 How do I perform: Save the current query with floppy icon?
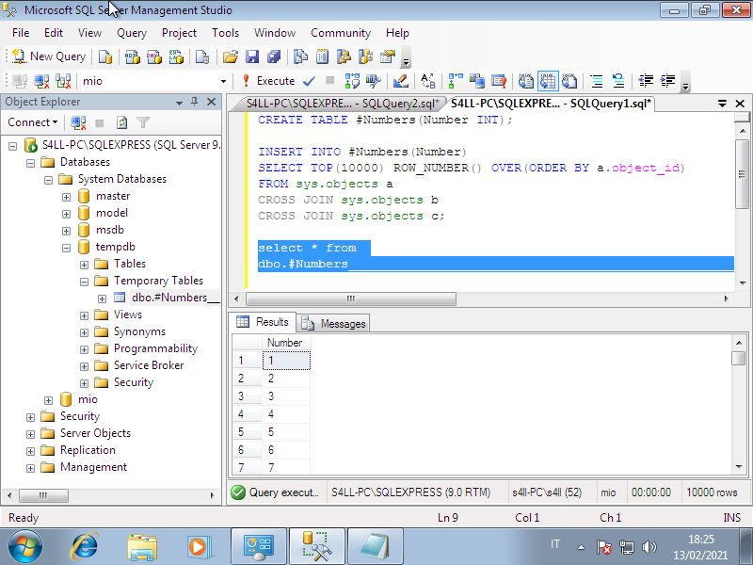tap(252, 56)
